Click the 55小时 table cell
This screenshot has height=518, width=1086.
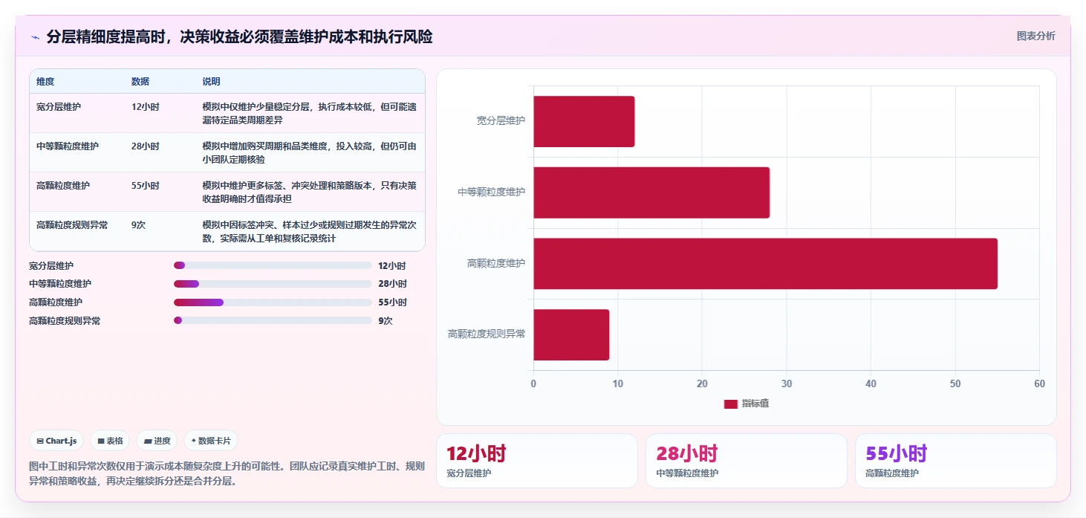[146, 186]
